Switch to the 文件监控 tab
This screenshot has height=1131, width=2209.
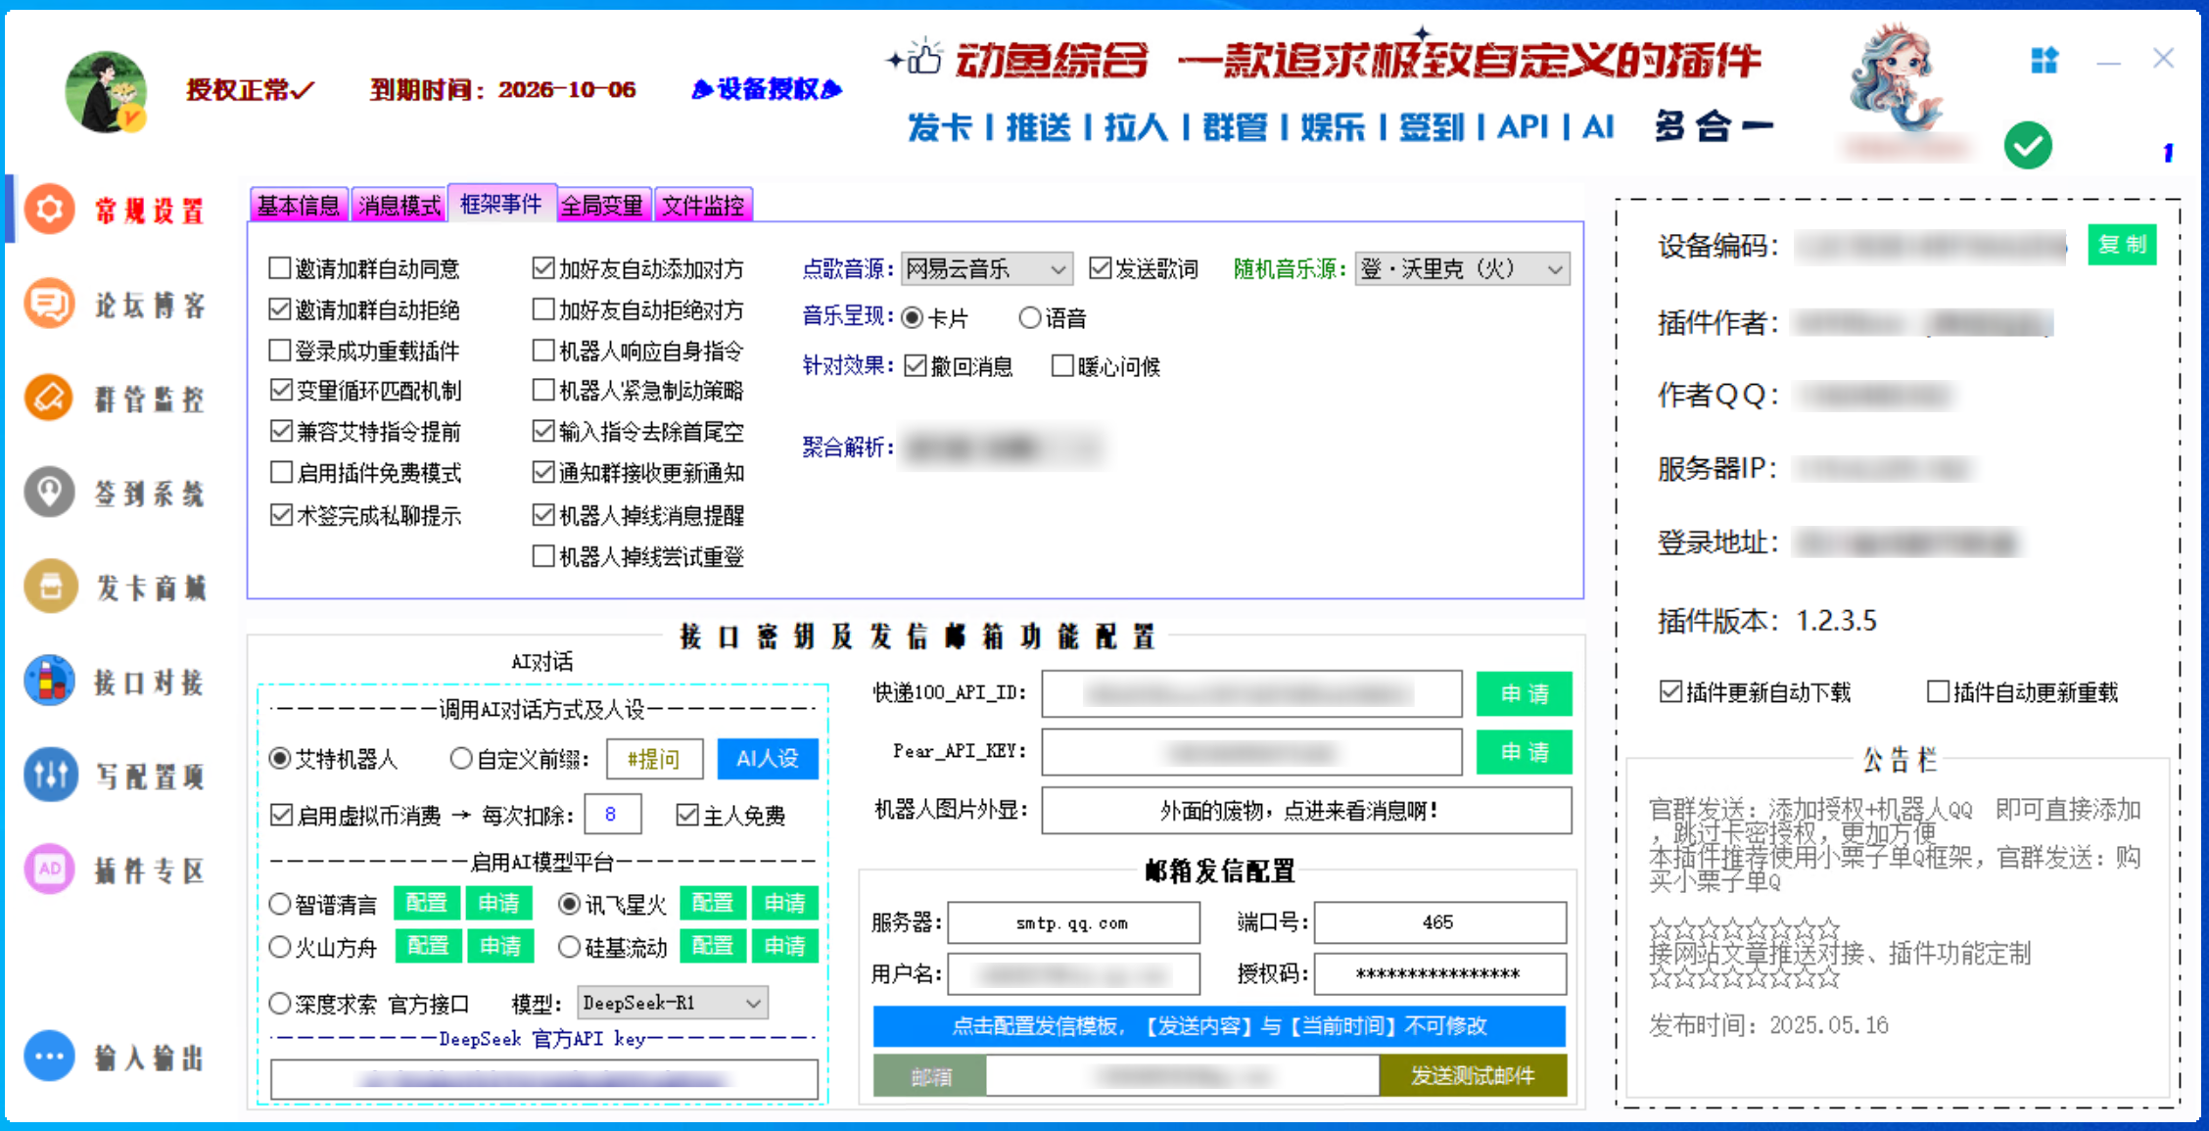(x=704, y=205)
